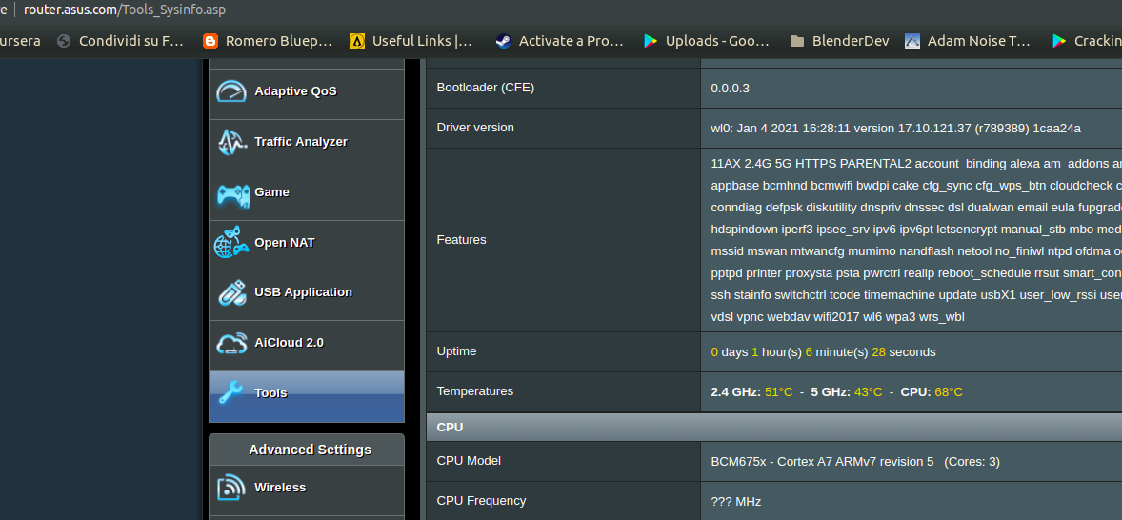
Task: Click the uptime value 0 days 1 hour(s)
Action: click(823, 352)
